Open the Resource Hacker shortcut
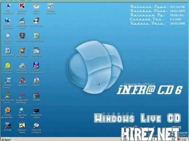Viewport: 189px width, 141px height. (x=22, y=125)
